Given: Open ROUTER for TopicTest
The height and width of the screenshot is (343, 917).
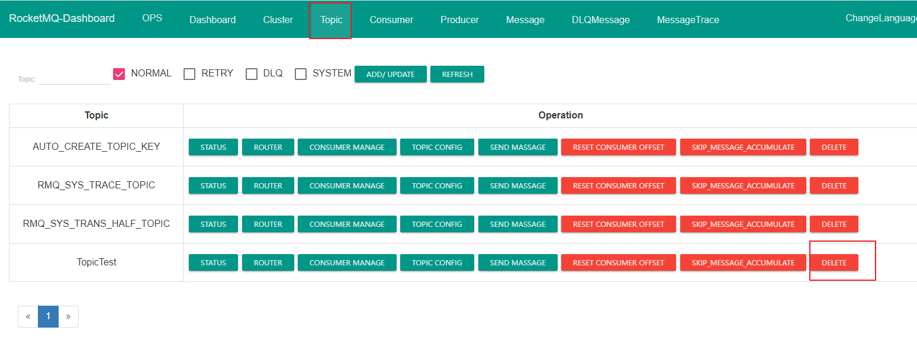Looking at the screenshot, I should [x=268, y=262].
